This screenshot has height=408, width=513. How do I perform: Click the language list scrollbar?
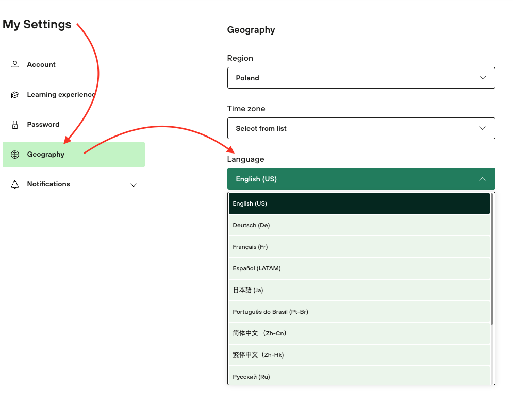[x=492, y=258]
